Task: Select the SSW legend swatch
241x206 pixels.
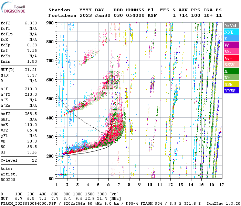Action: (x=231, y=65)
